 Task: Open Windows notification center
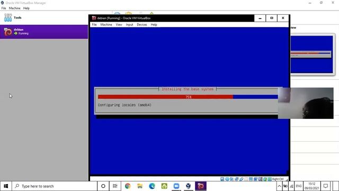click(326, 186)
